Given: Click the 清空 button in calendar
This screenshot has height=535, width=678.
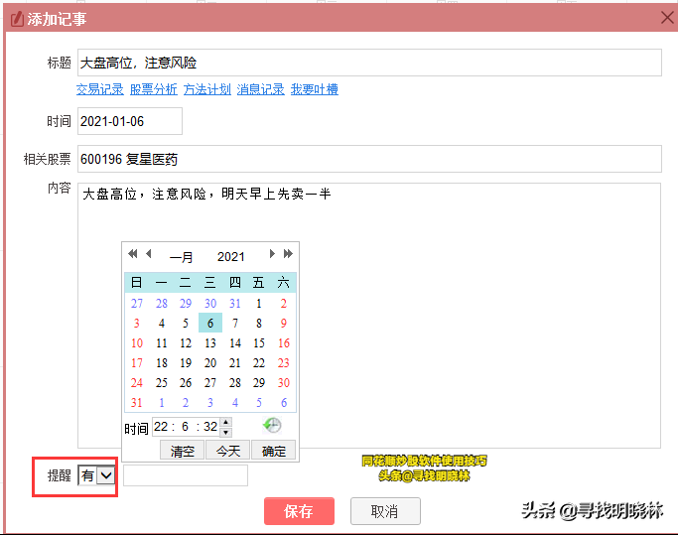Looking at the screenshot, I should [182, 451].
